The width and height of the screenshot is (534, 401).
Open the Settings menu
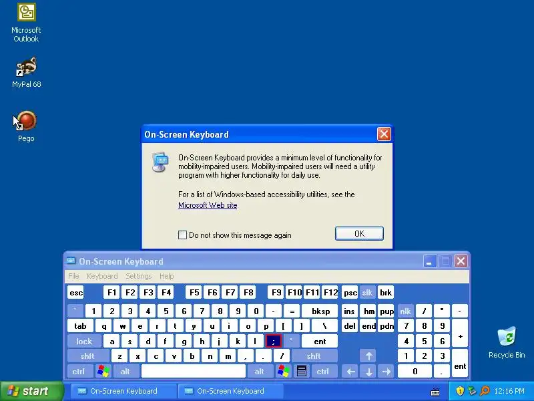click(x=139, y=276)
